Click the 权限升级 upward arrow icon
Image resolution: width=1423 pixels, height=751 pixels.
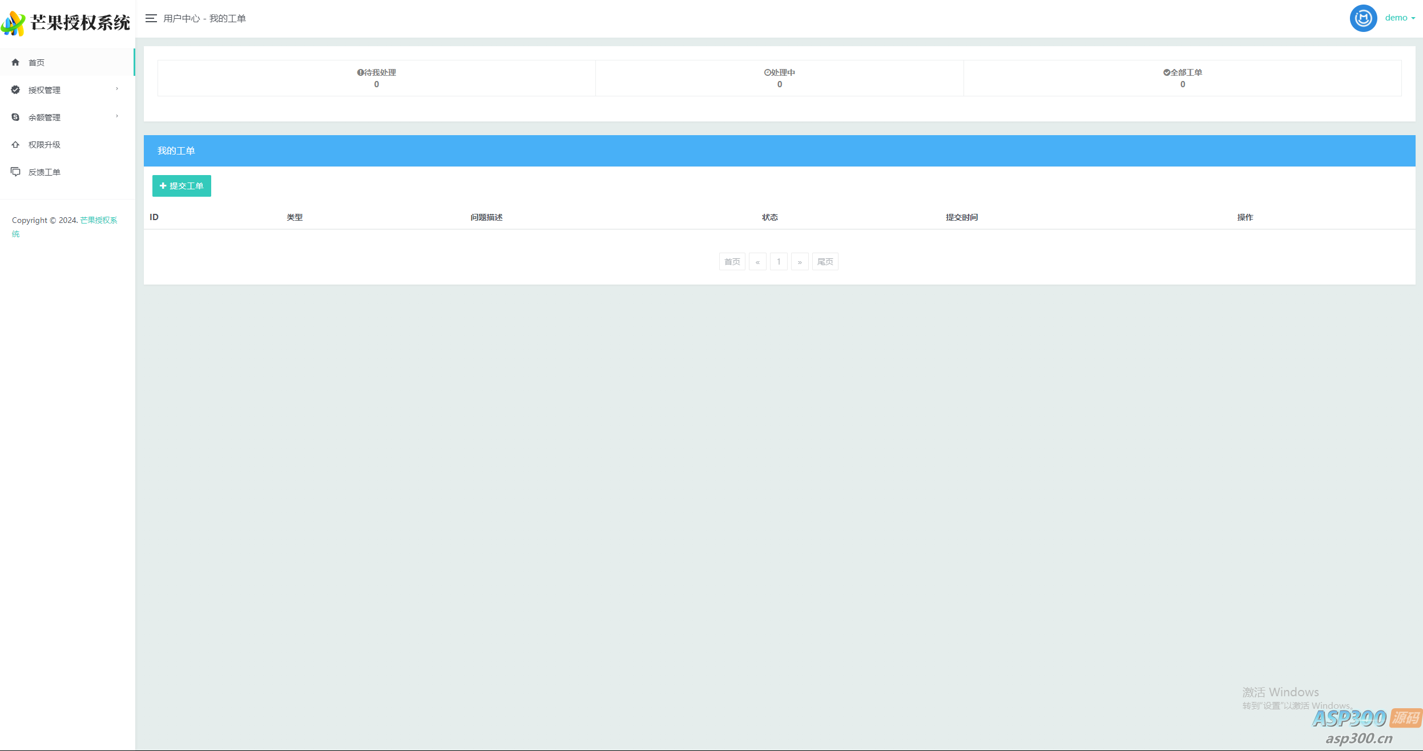15,144
